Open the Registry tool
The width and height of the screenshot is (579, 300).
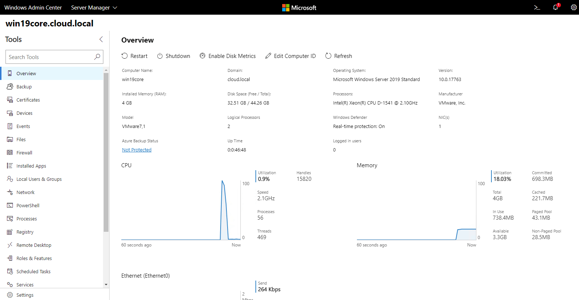[52, 232]
